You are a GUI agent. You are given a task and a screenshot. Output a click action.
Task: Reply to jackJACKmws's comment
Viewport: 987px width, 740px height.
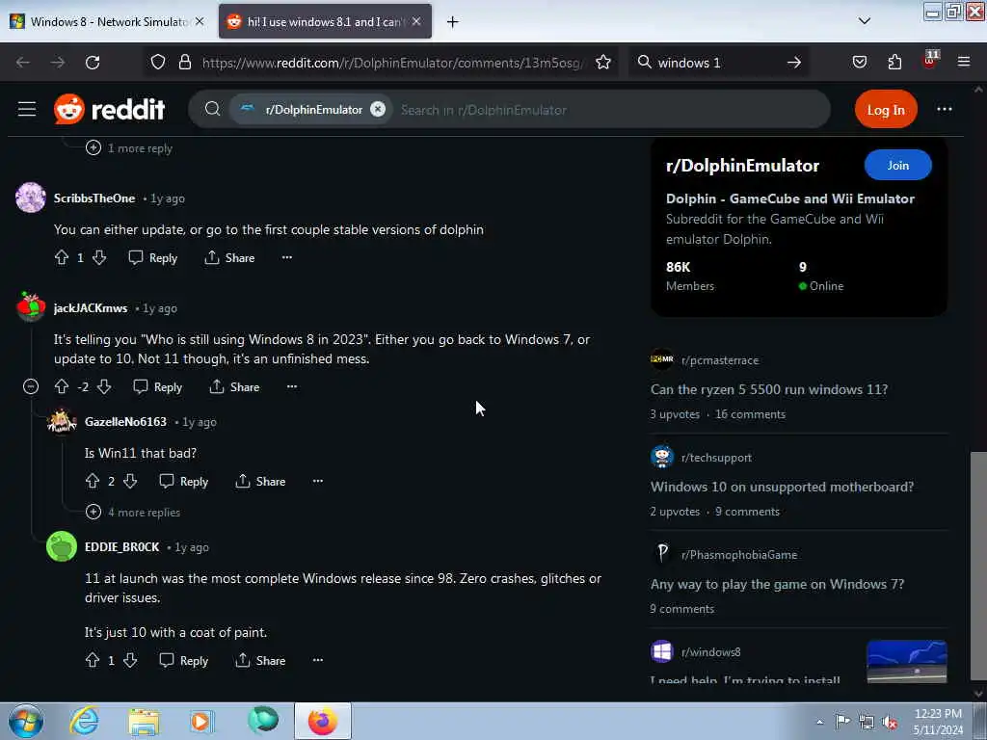pos(158,386)
